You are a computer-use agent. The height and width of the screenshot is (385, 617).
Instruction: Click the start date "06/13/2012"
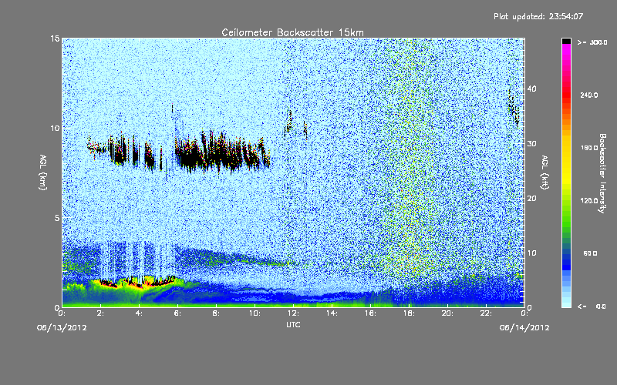[62, 328]
